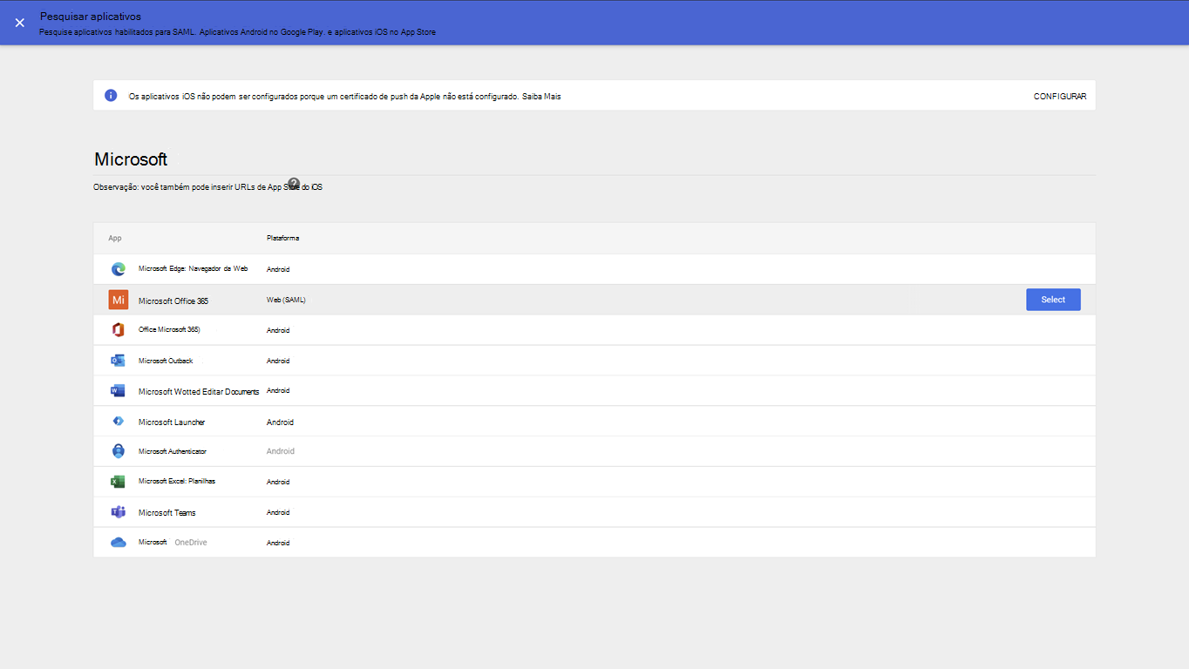Click Web (SAML) platform cell

(x=286, y=301)
